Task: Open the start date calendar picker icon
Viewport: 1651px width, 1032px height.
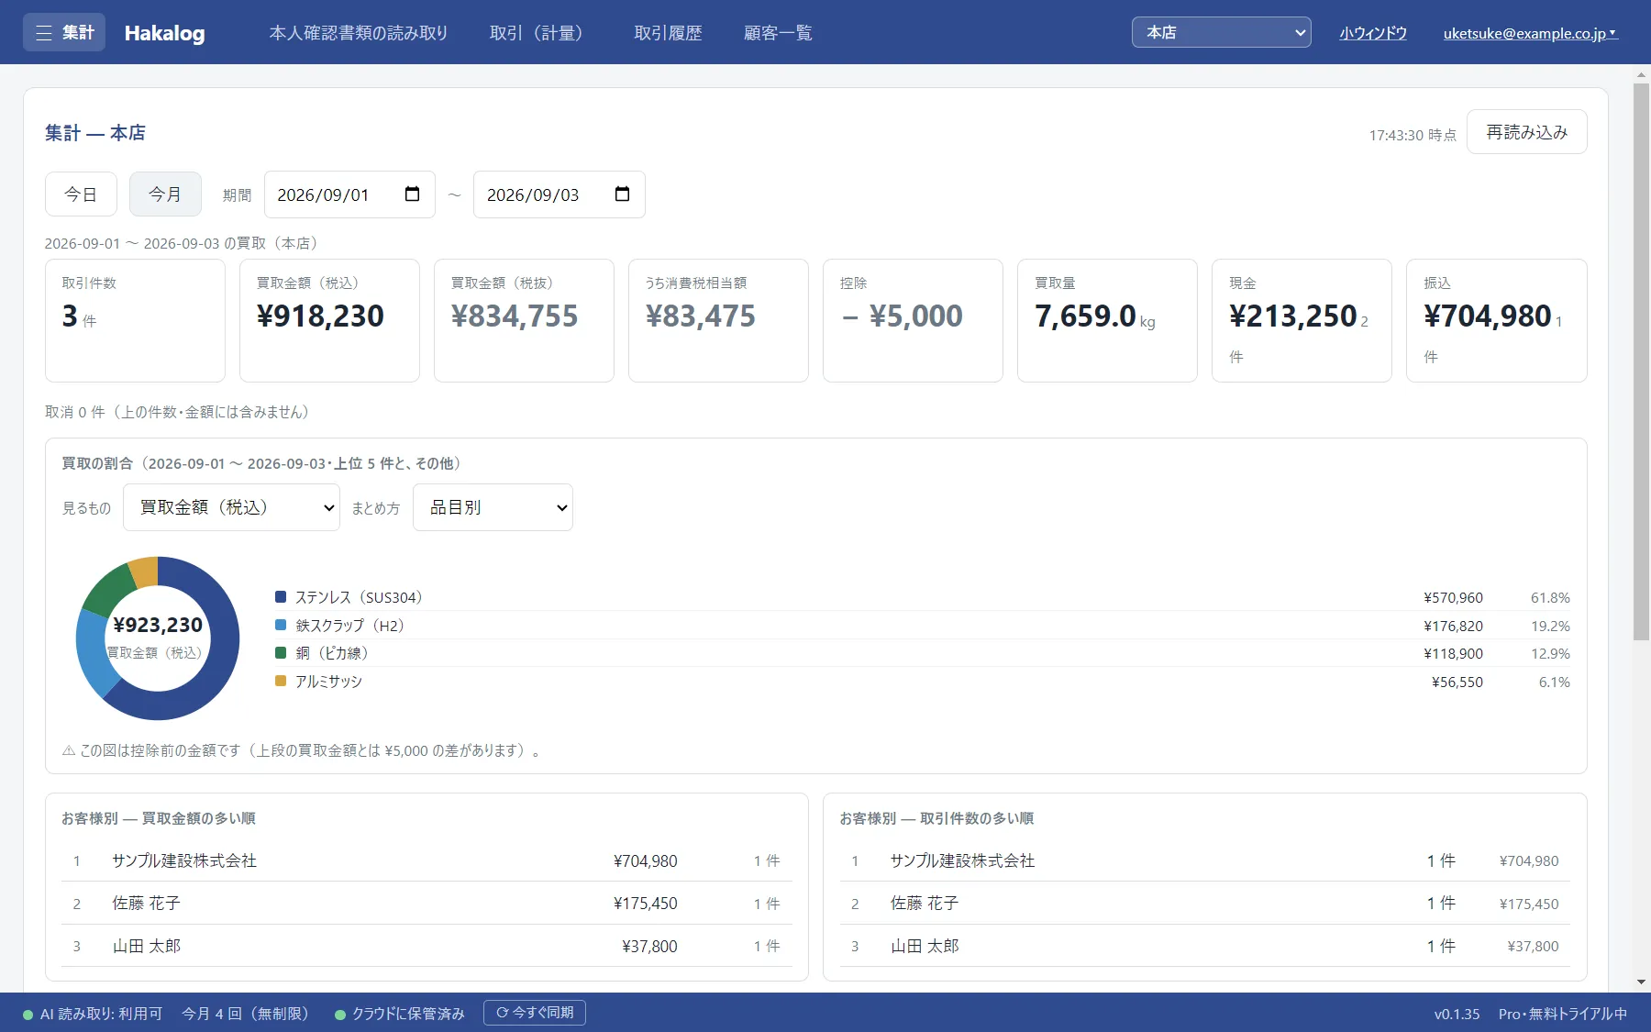Action: (x=412, y=194)
